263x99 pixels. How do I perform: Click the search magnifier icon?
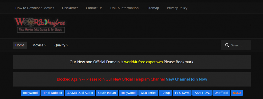coord(227,45)
